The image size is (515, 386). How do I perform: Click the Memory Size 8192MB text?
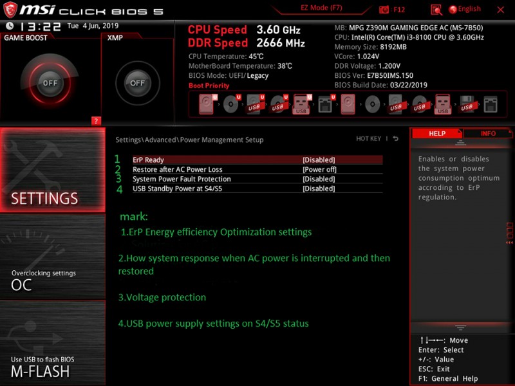coord(371,47)
